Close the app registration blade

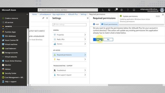coord(47,18)
